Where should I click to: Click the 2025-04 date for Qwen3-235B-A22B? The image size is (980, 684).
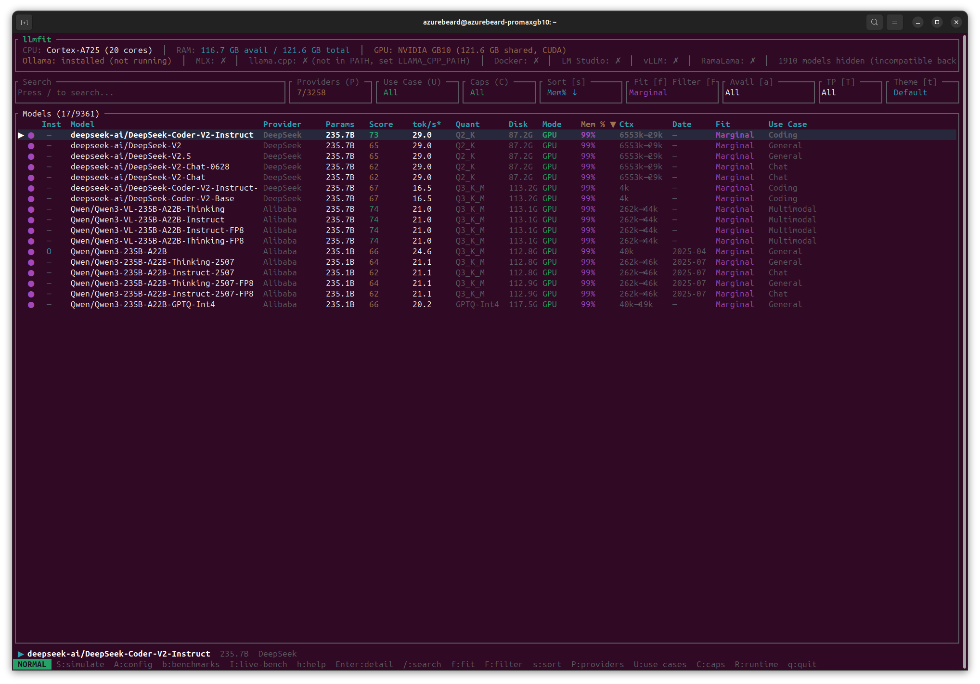coord(689,252)
